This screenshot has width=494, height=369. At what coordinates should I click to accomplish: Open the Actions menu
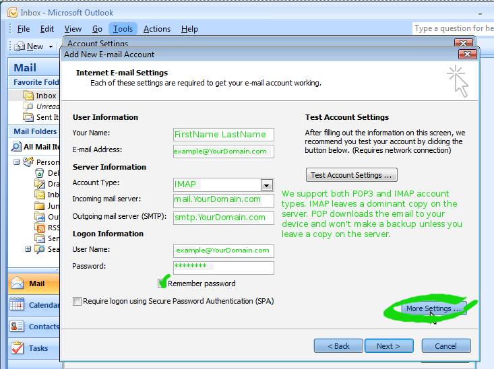pos(157,29)
